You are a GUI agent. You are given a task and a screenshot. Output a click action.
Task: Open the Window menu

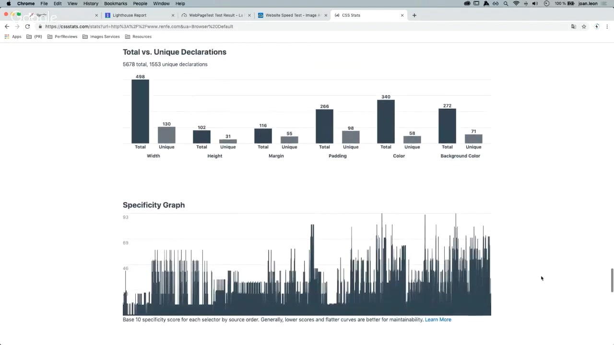[161, 3]
